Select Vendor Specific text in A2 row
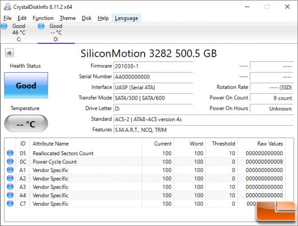Viewport: 298px width, 226px height. [x=50, y=178]
